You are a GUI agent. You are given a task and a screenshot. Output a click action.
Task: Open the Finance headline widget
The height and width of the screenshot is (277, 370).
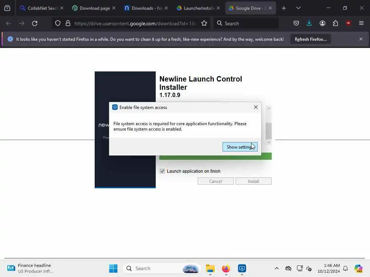pyautogui.click(x=30, y=268)
